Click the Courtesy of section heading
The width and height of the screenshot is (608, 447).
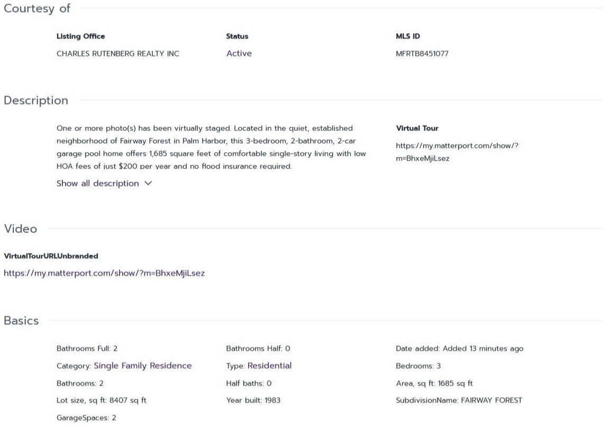pos(37,8)
